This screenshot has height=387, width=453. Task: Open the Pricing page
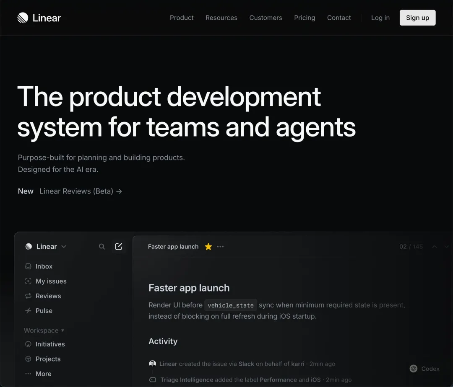click(x=305, y=18)
